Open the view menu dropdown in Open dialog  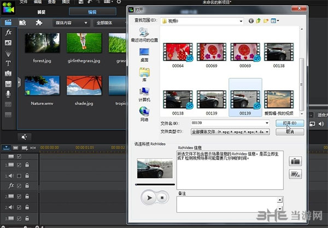(275, 21)
